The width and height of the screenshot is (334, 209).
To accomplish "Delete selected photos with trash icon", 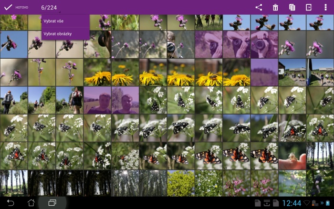I will [x=275, y=7].
